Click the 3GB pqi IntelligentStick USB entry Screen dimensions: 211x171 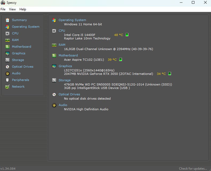97,88
